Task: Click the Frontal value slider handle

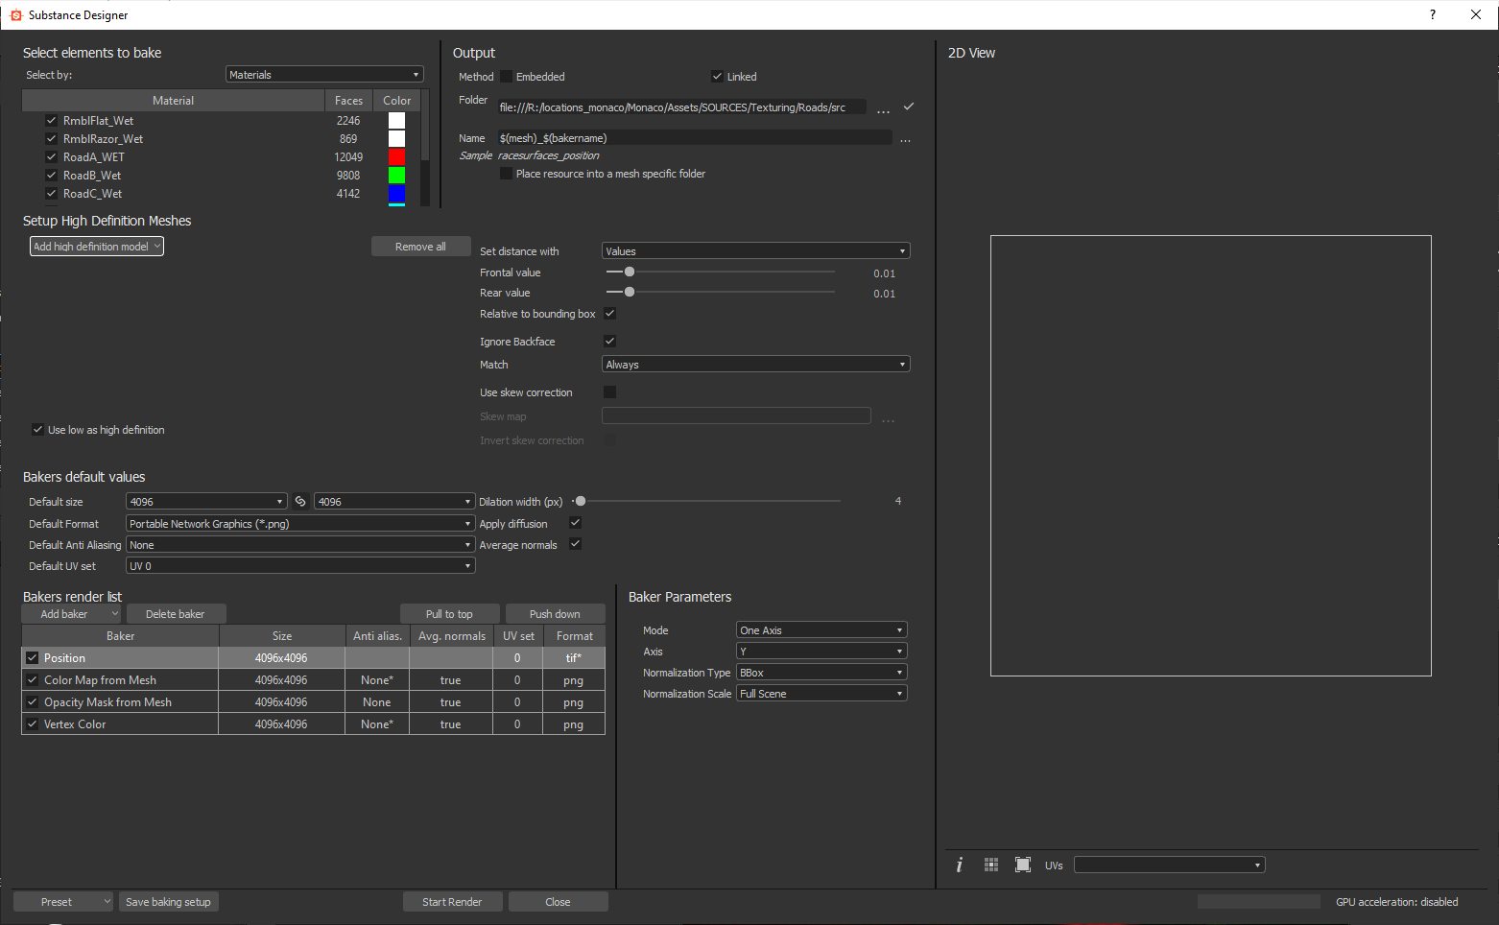Action: tap(630, 273)
